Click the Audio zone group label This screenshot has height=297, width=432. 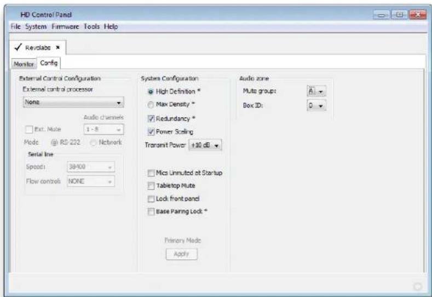[254, 78]
